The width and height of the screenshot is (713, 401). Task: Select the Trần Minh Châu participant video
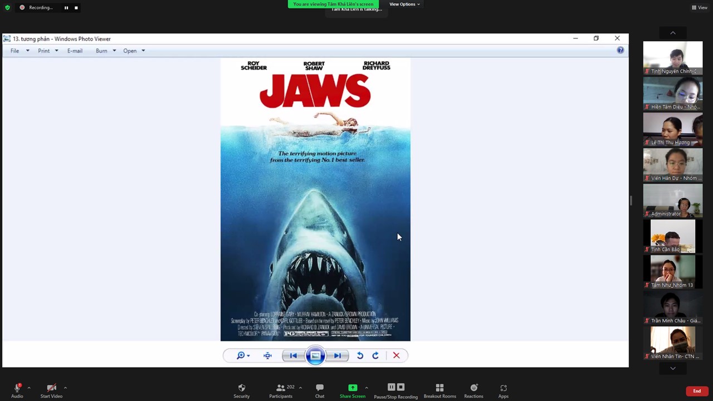click(x=673, y=307)
